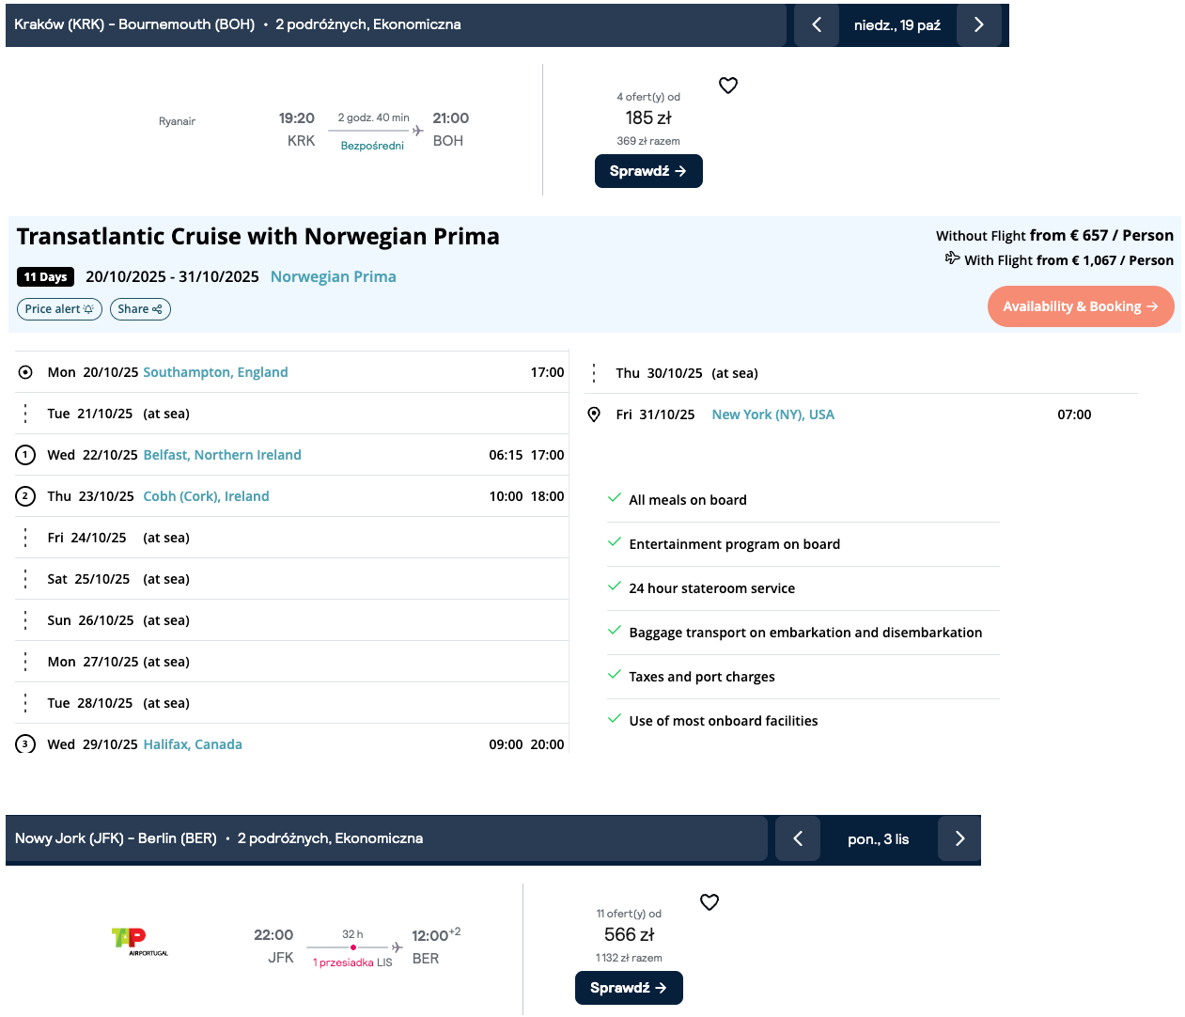
Task: Click the 11 Days duration badge
Action: (x=45, y=277)
